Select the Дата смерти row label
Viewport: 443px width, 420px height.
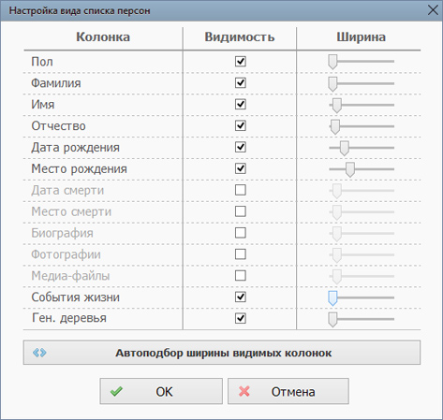click(67, 190)
